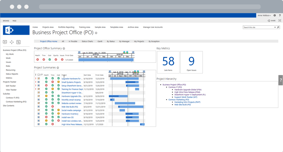The height and width of the screenshot is (152, 283).
Task: Expand the search scope dropdown arrow
Action: (x=275, y=27)
